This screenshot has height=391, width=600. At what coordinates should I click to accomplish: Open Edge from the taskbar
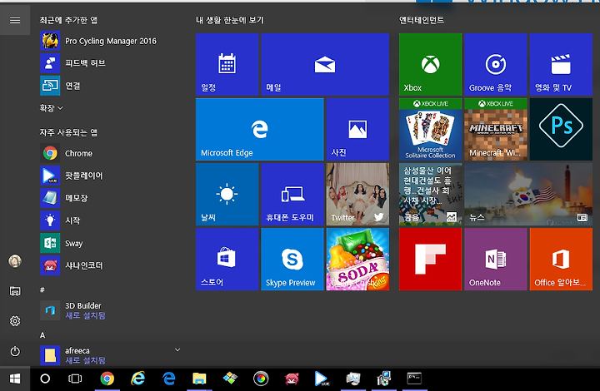point(168,379)
